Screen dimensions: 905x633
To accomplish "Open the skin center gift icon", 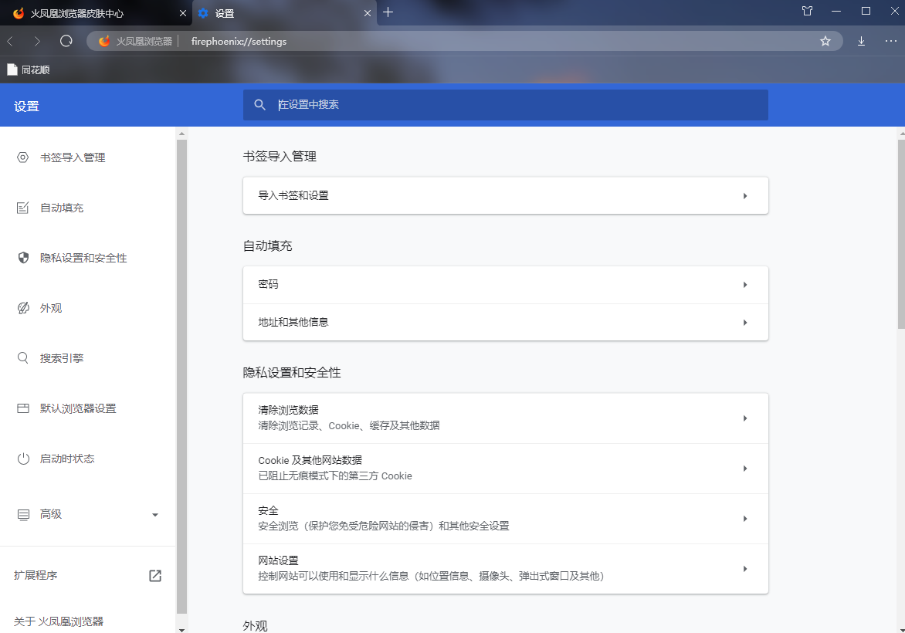I will tap(806, 12).
